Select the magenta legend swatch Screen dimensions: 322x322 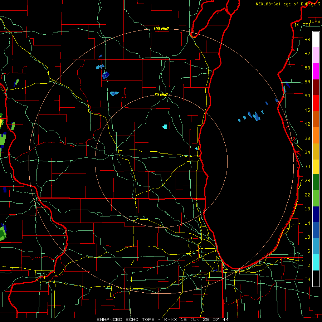316,71
